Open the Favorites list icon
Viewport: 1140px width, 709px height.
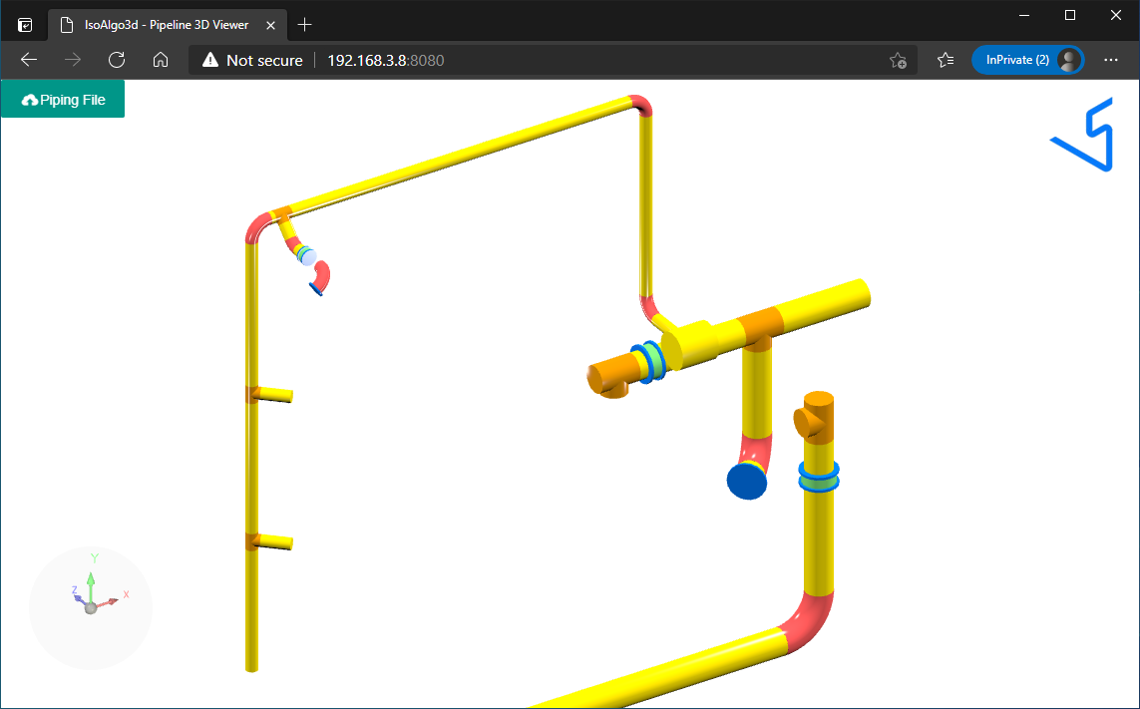pyautogui.click(x=946, y=61)
